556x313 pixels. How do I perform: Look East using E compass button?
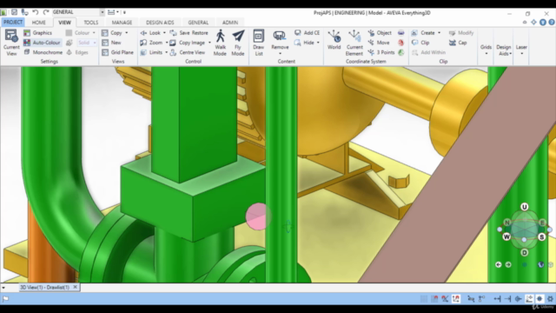click(542, 223)
